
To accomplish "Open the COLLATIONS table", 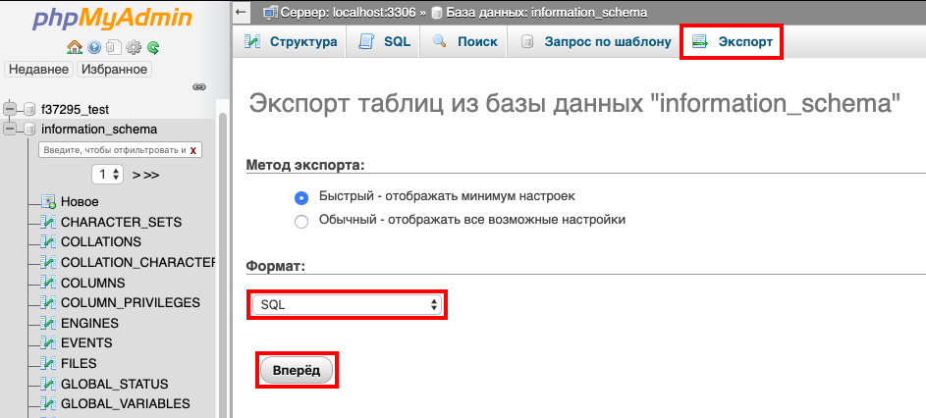I will click(x=101, y=242).
